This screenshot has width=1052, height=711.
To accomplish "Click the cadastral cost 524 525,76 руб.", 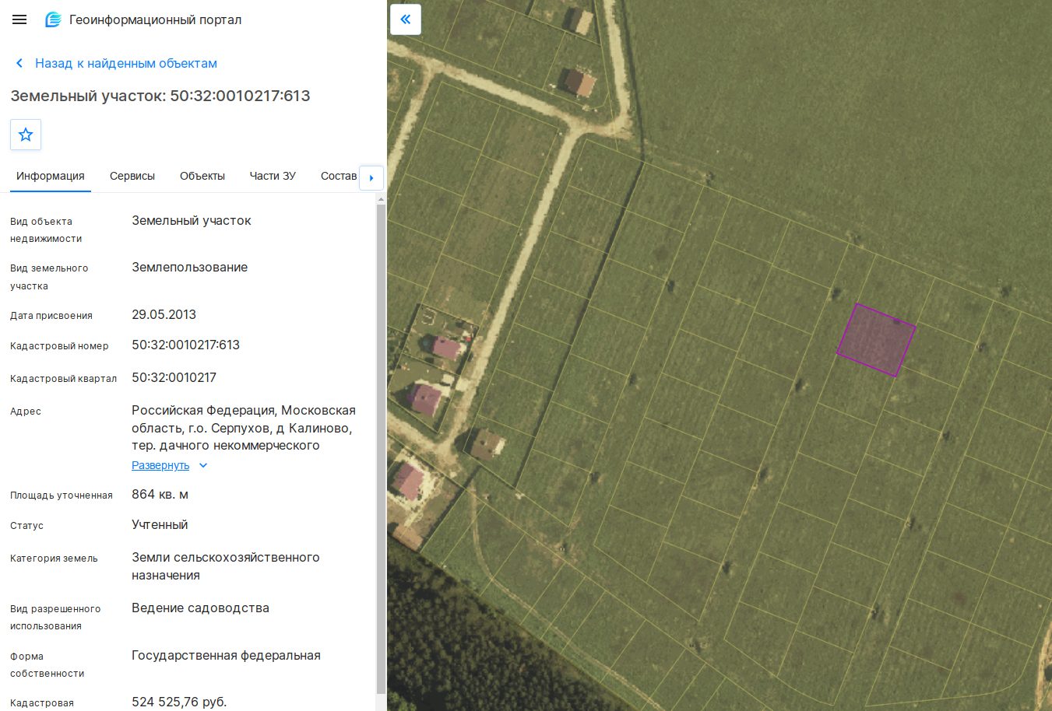I will pos(180,702).
